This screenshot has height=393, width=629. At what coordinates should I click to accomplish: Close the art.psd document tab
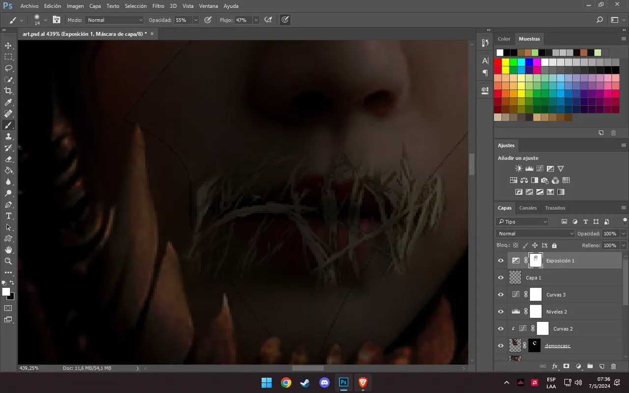(x=152, y=34)
